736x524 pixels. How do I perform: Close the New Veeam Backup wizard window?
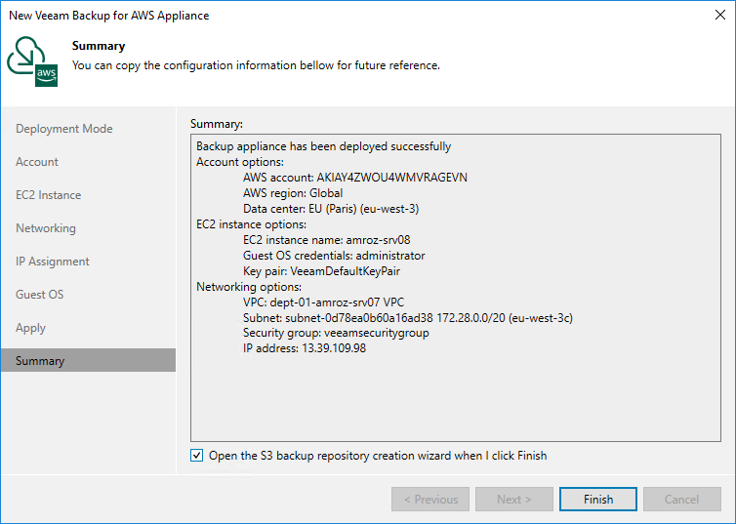coord(717,16)
